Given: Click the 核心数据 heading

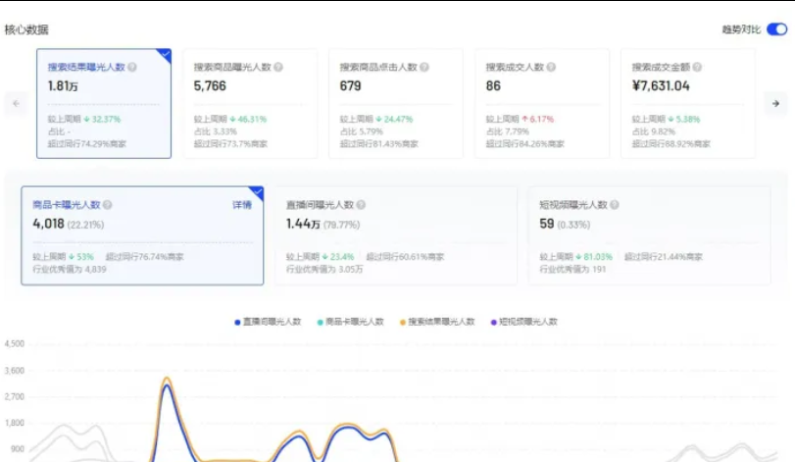Looking at the screenshot, I should click(26, 29).
